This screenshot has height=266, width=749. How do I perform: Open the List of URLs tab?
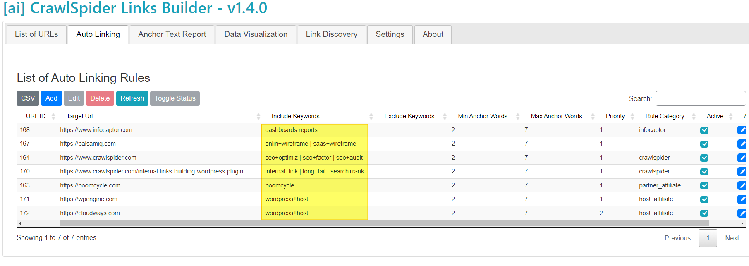(x=36, y=34)
